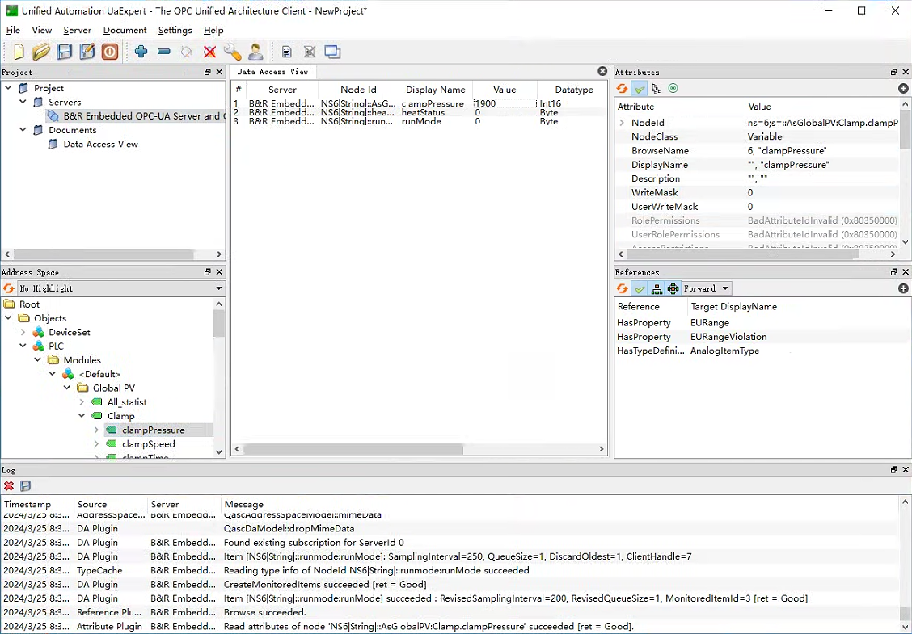The width and height of the screenshot is (912, 634).
Task: Open server settings wrench icon
Action: tap(233, 52)
